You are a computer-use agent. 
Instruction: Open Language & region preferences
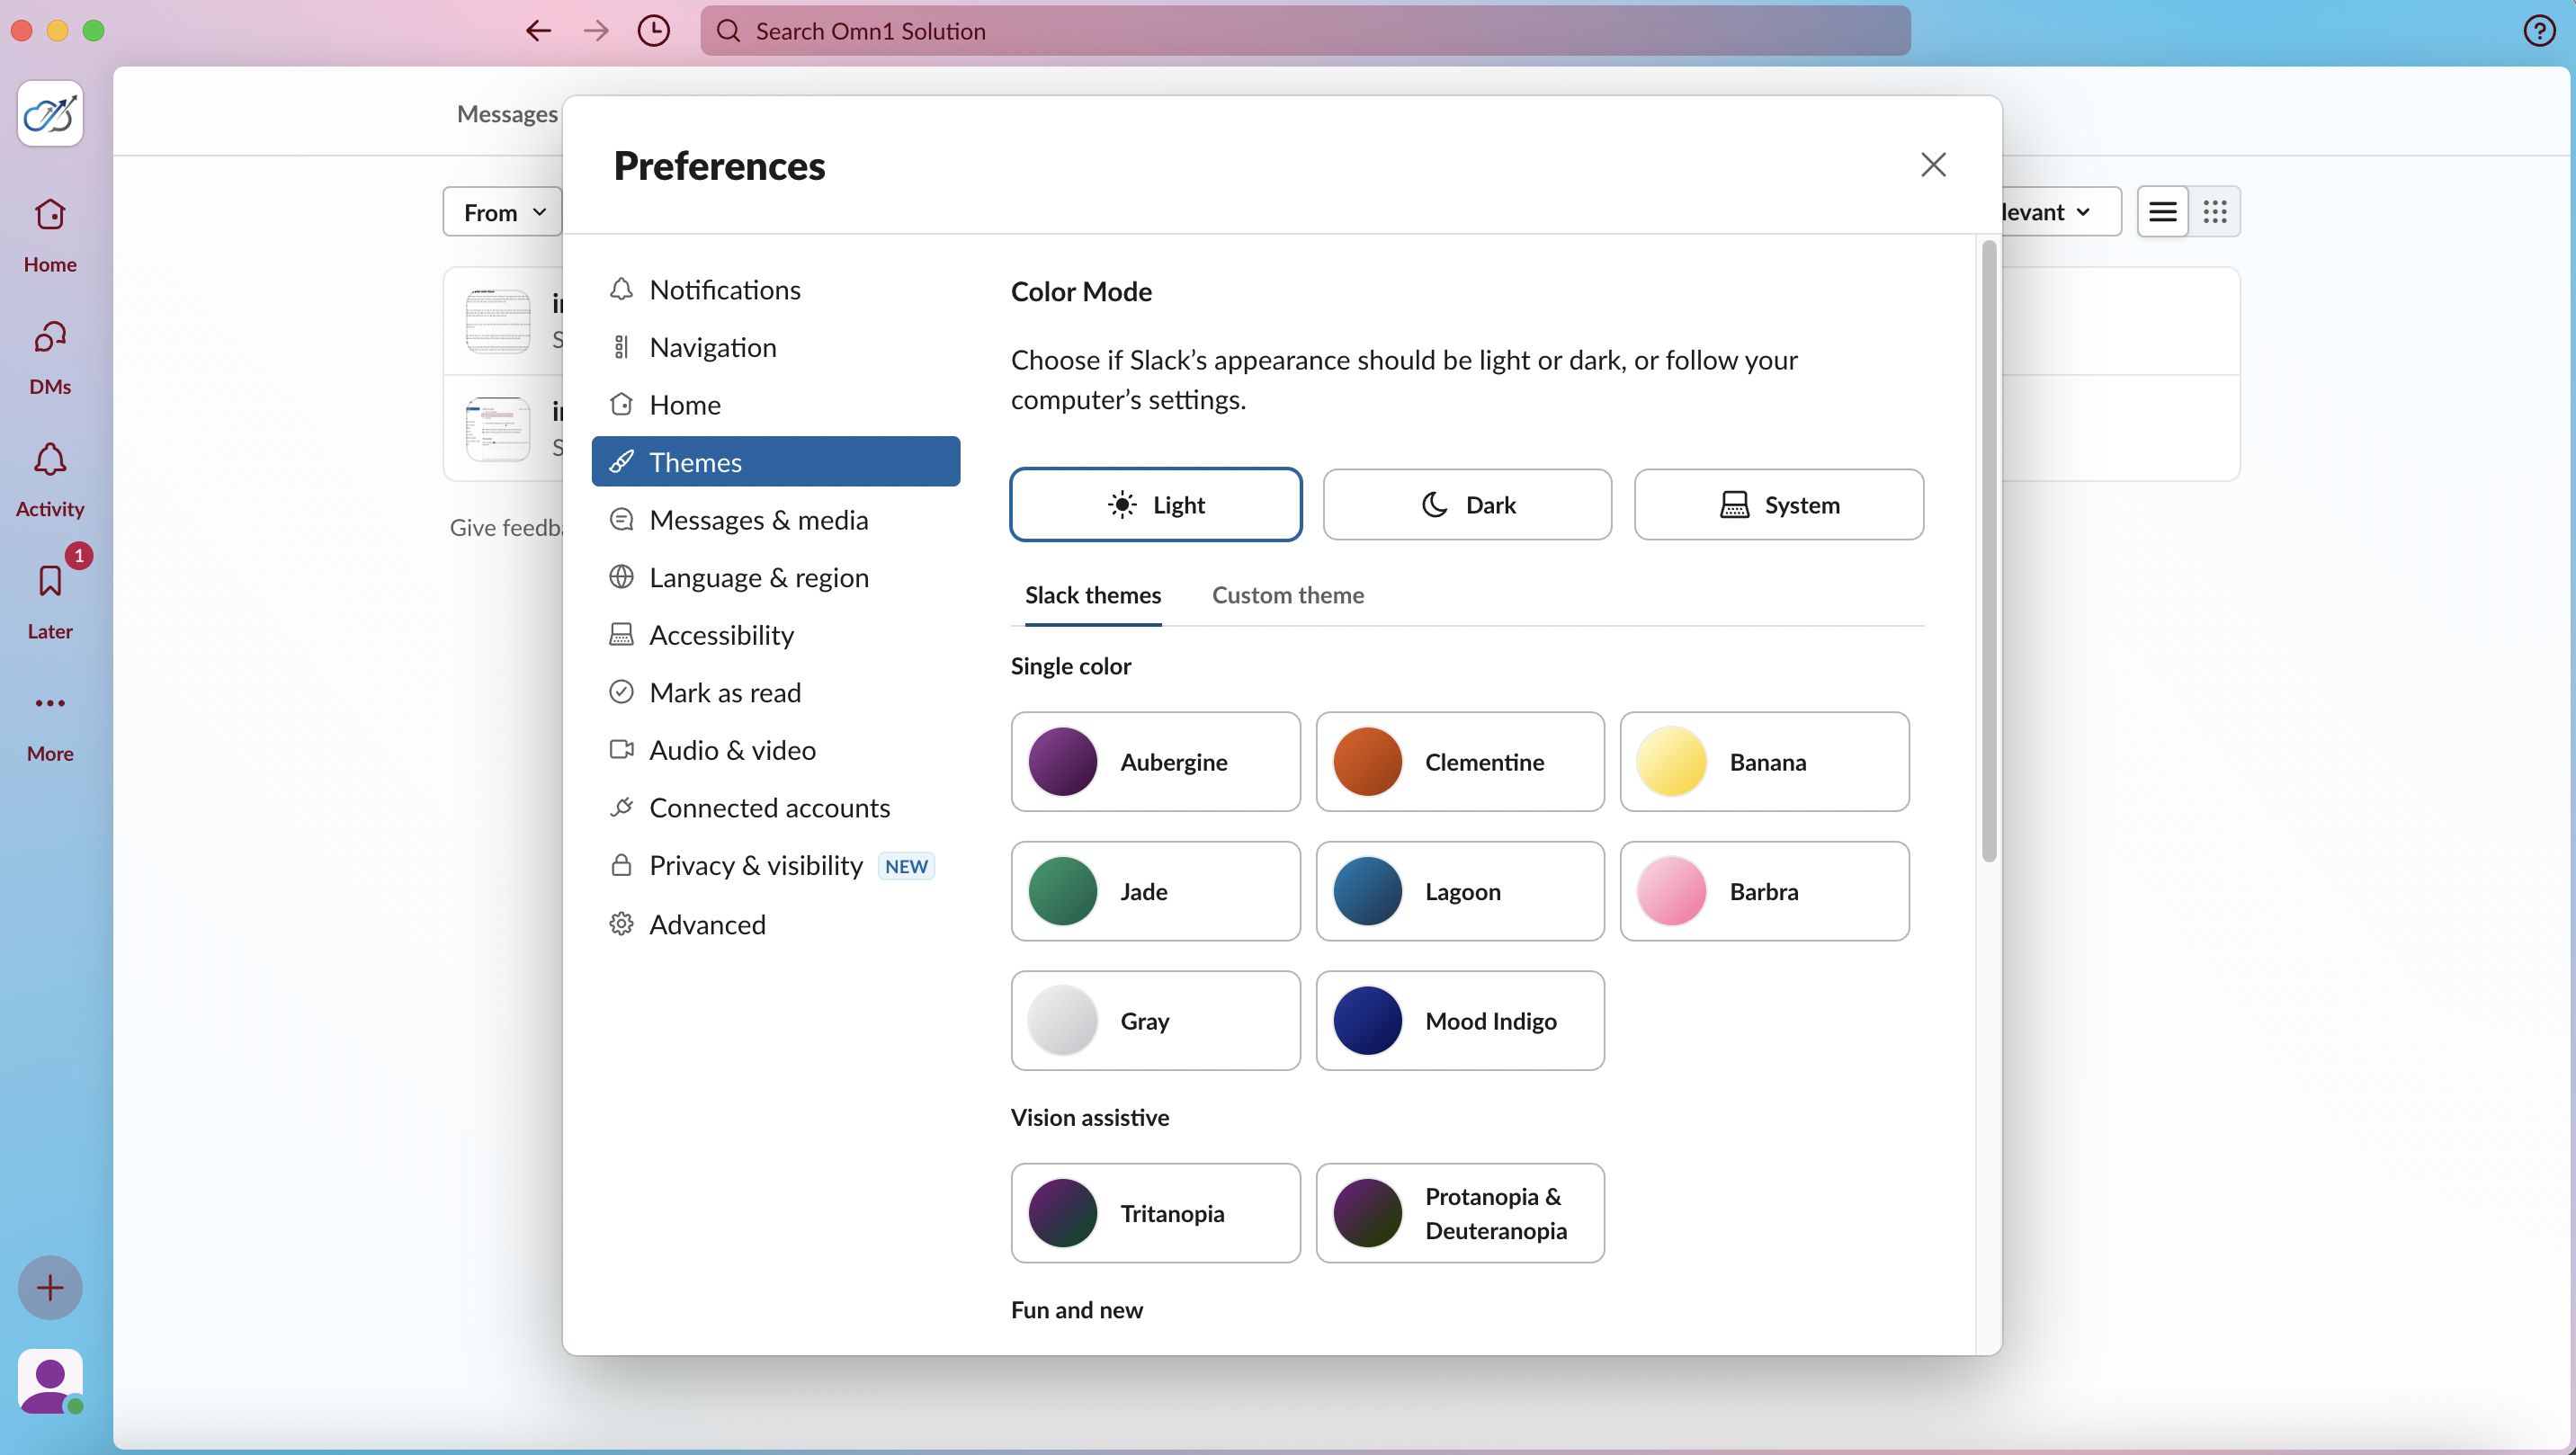(757, 576)
